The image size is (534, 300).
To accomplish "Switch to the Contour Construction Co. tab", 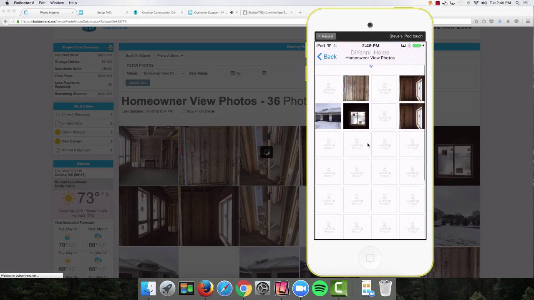I will [x=159, y=12].
